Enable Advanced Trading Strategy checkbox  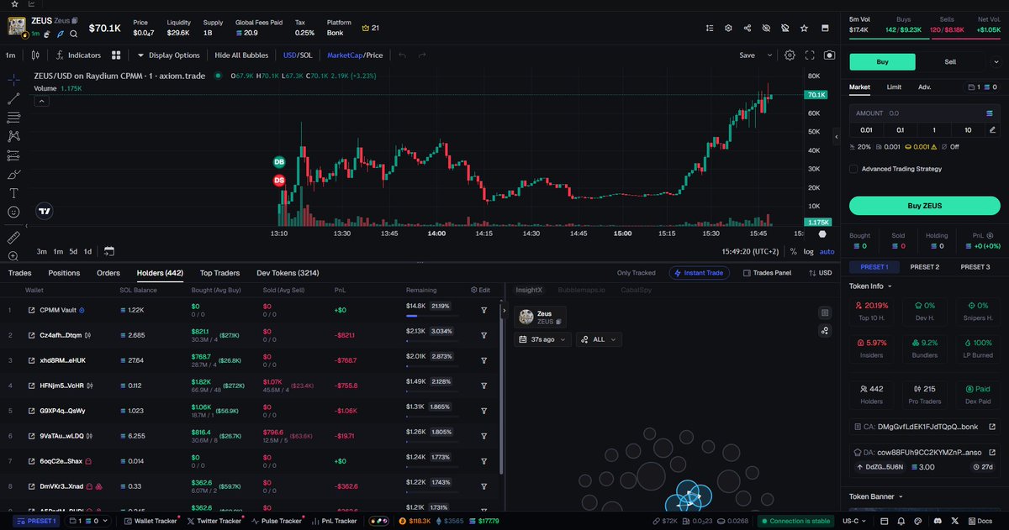tap(854, 169)
